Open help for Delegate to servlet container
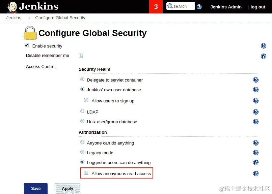The height and width of the screenshot is (194, 272). [x=256, y=80]
